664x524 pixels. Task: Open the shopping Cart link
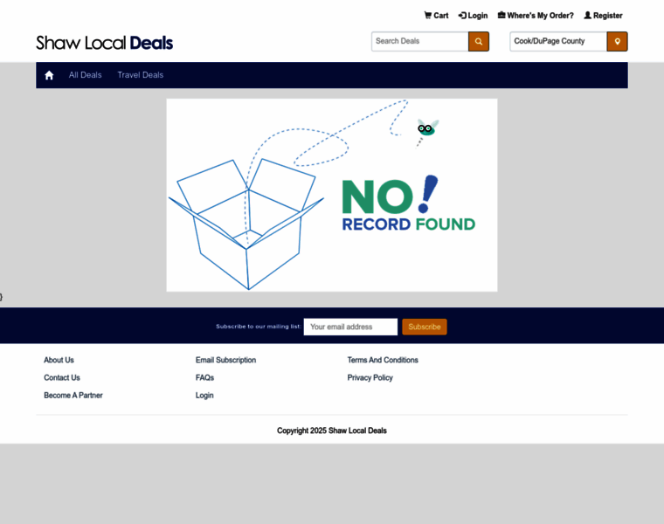(436, 16)
